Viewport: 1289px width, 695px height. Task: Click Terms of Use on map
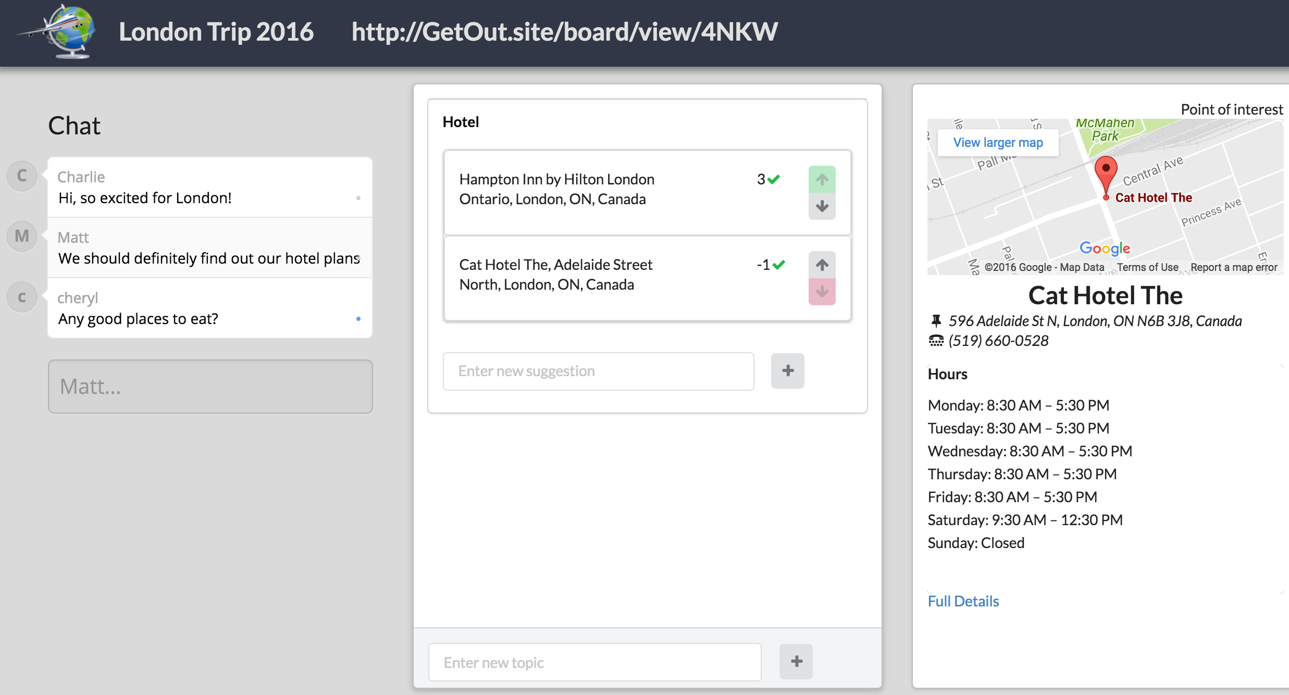(1147, 267)
